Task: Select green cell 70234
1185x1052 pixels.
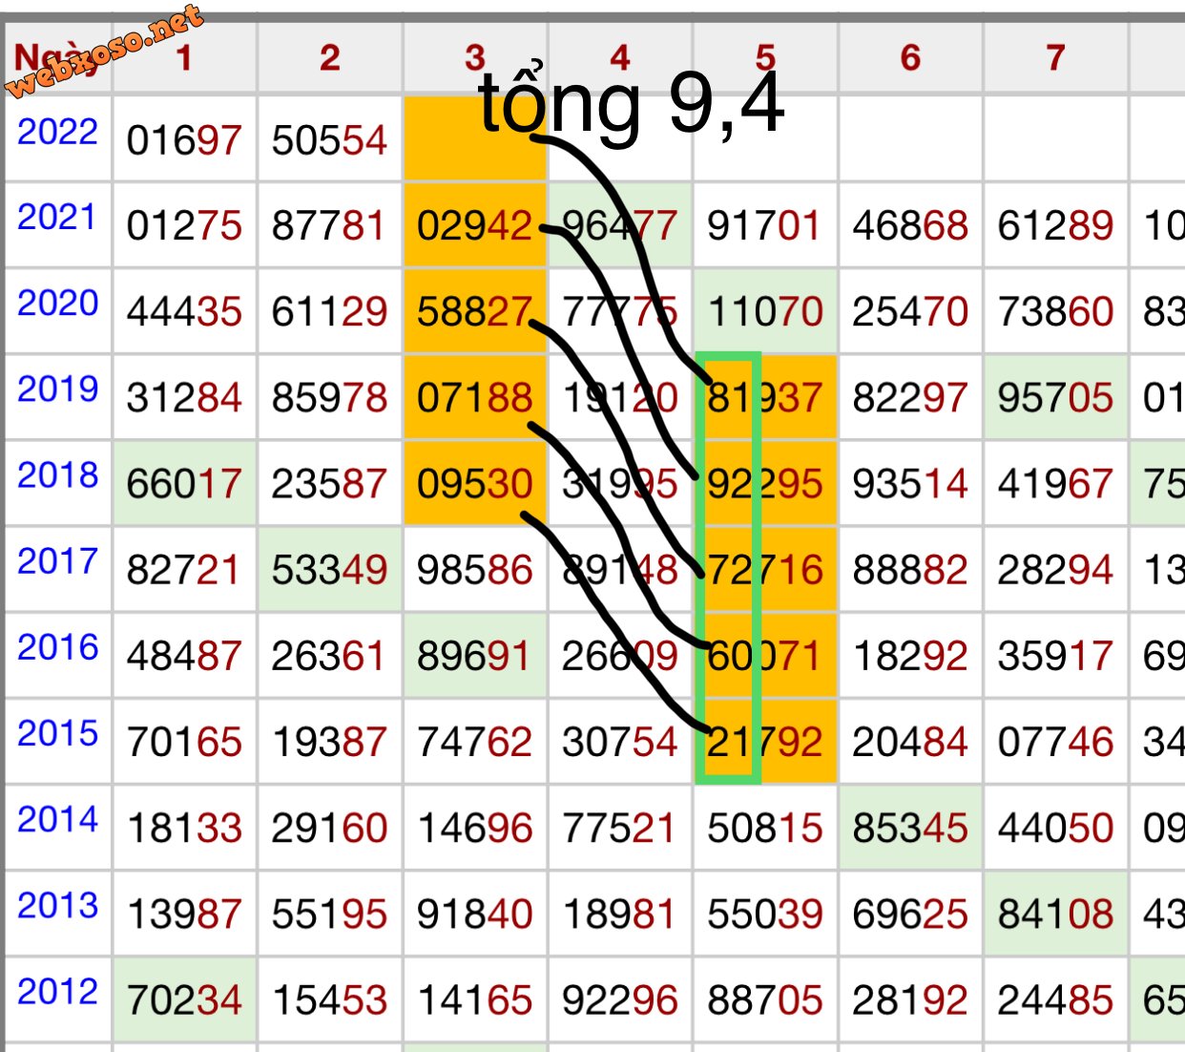Action: [184, 1000]
